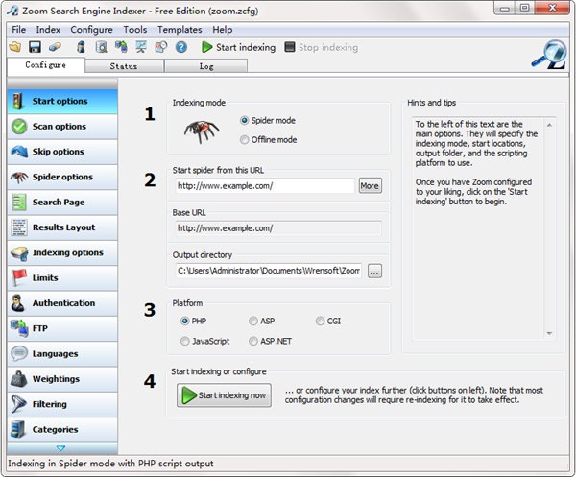The height and width of the screenshot is (477, 576).
Task: Click the presentation chart toolbar icon
Action: point(141,47)
